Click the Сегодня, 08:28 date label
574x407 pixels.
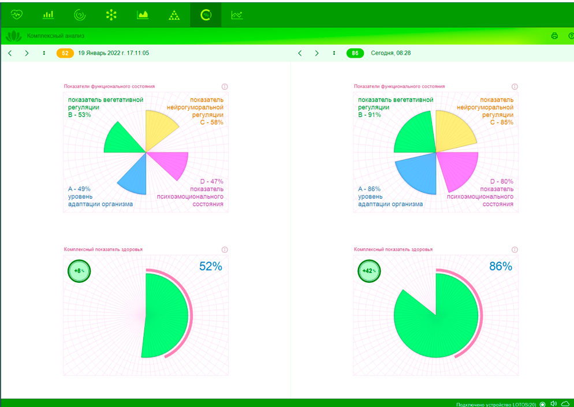coord(390,53)
